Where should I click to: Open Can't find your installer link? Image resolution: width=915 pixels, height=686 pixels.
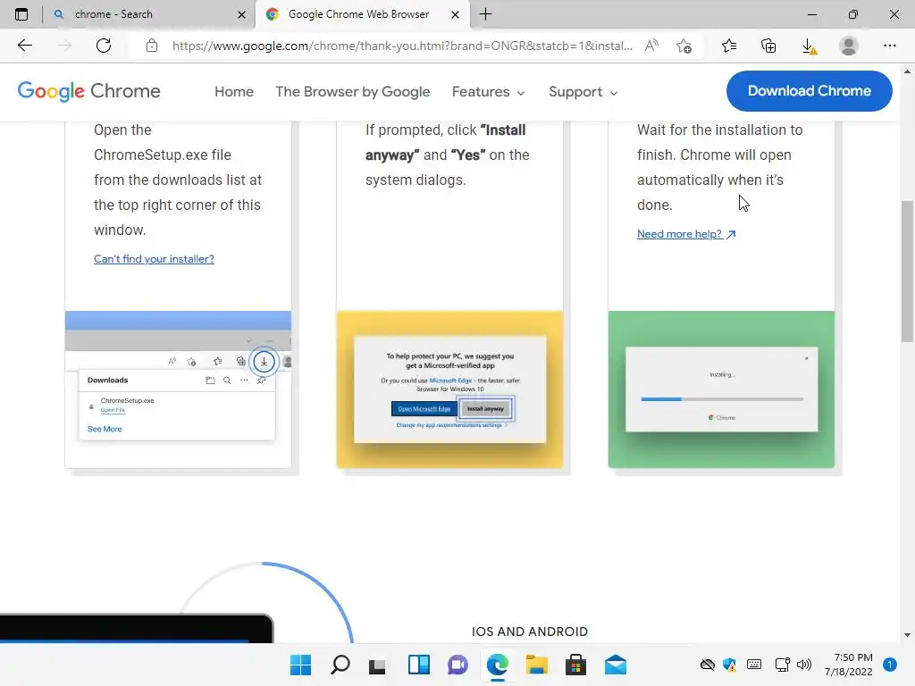(x=154, y=258)
